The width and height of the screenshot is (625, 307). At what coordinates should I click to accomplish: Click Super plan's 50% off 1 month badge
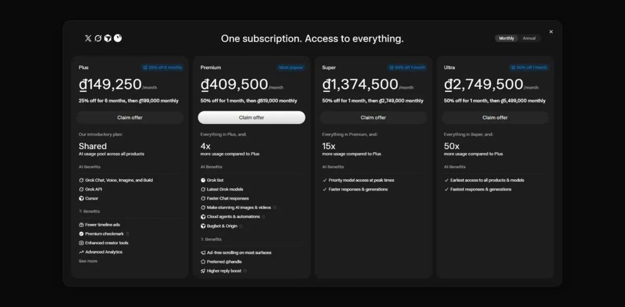(x=407, y=68)
